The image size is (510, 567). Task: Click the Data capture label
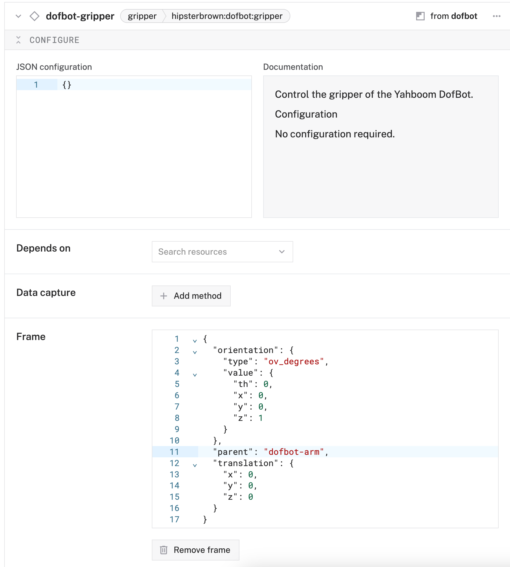pyautogui.click(x=46, y=293)
